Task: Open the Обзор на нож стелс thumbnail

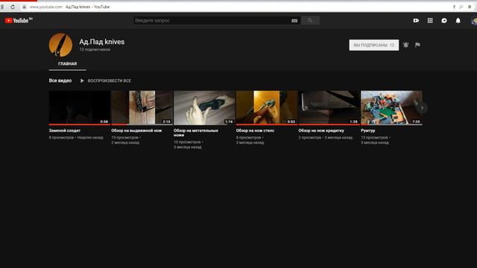Action: point(267,107)
